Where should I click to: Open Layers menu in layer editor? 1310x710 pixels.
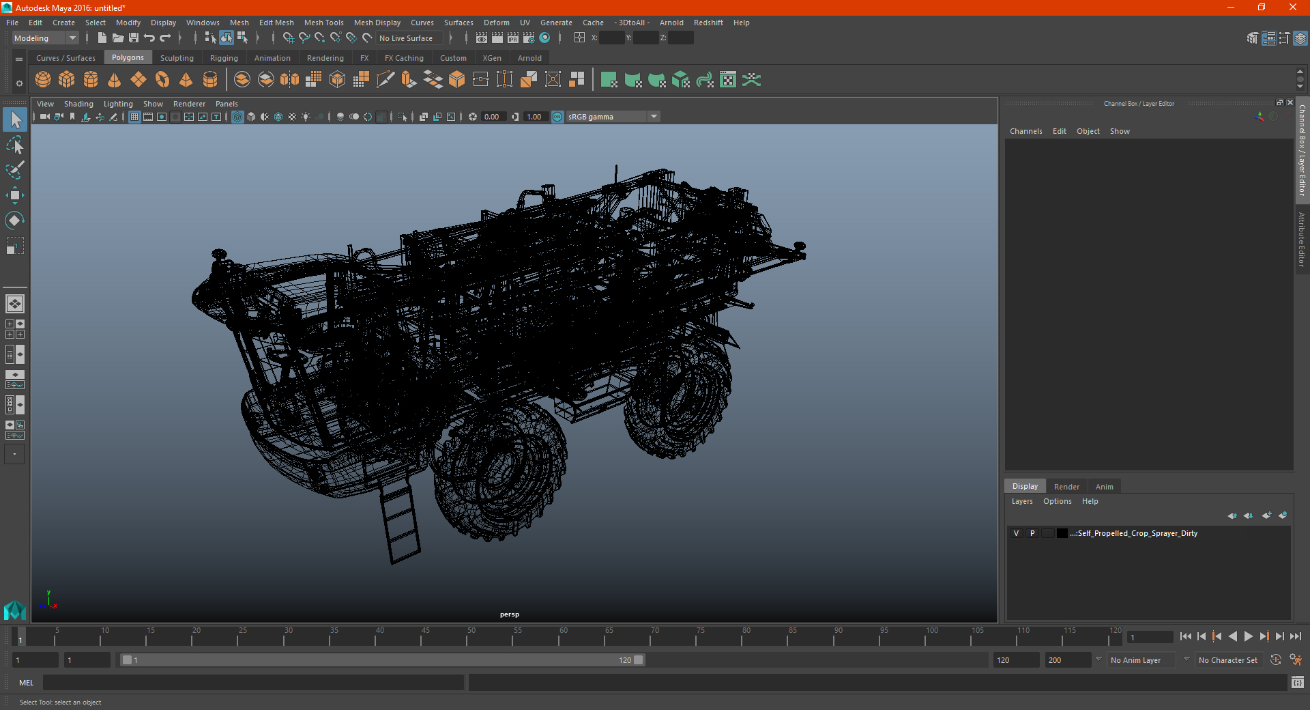pos(1022,501)
